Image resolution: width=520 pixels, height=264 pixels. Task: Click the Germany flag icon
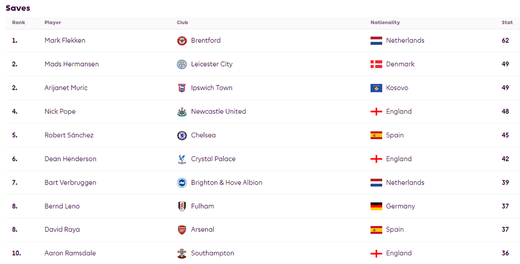pos(376,207)
